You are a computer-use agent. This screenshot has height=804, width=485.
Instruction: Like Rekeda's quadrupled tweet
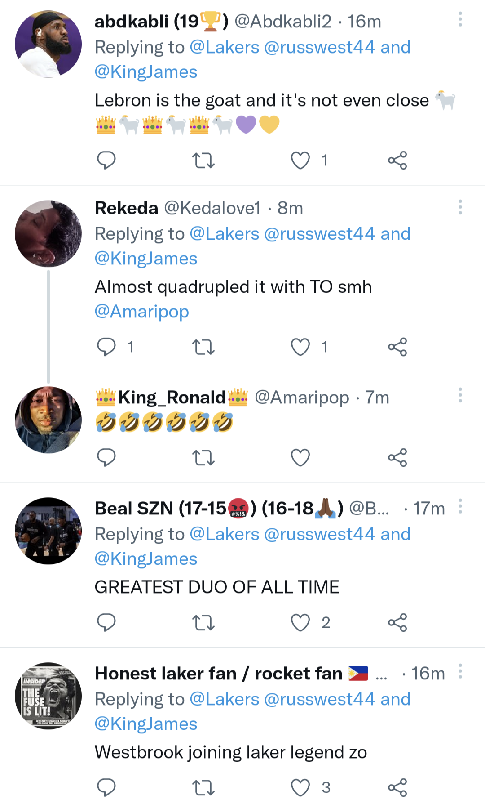[300, 347]
